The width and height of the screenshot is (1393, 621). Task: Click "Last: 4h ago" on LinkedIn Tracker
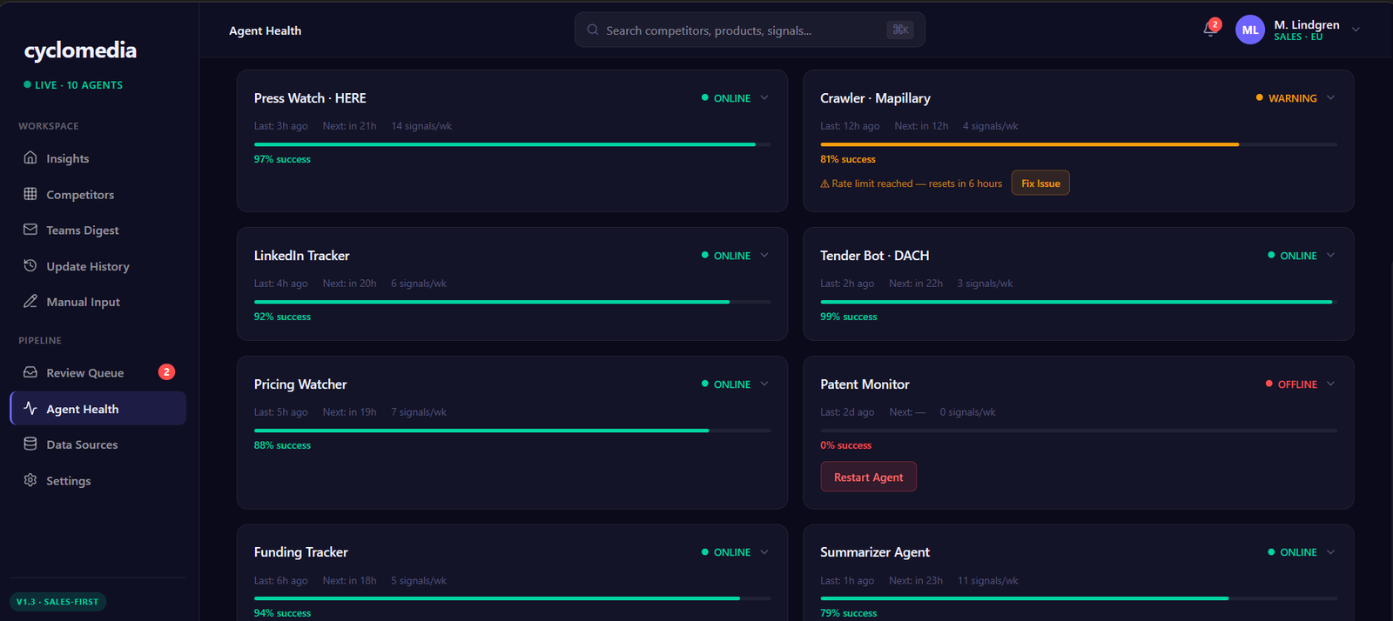[x=280, y=284]
